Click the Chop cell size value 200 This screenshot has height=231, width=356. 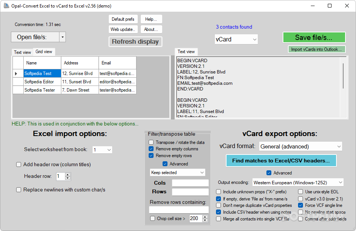tap(196, 219)
